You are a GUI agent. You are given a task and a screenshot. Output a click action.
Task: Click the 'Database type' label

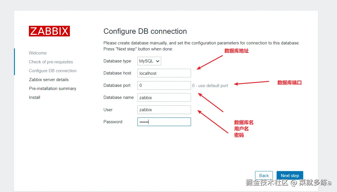(x=117, y=61)
